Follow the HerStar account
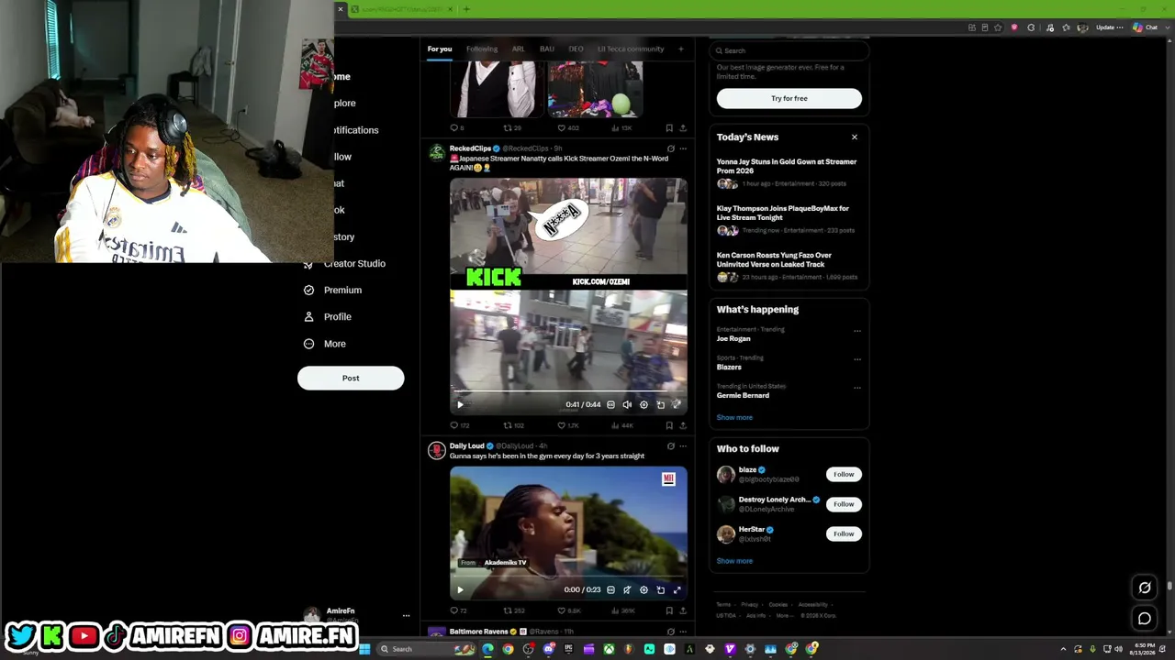The image size is (1175, 660). point(844,533)
